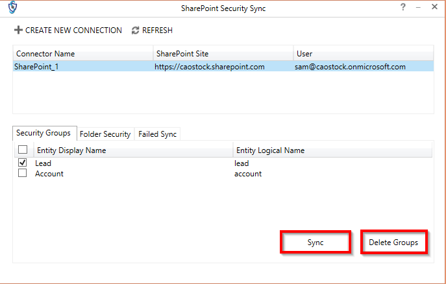Close the SharePoint Security Sync window
Screen dimensions: 446x284
click(434, 7)
